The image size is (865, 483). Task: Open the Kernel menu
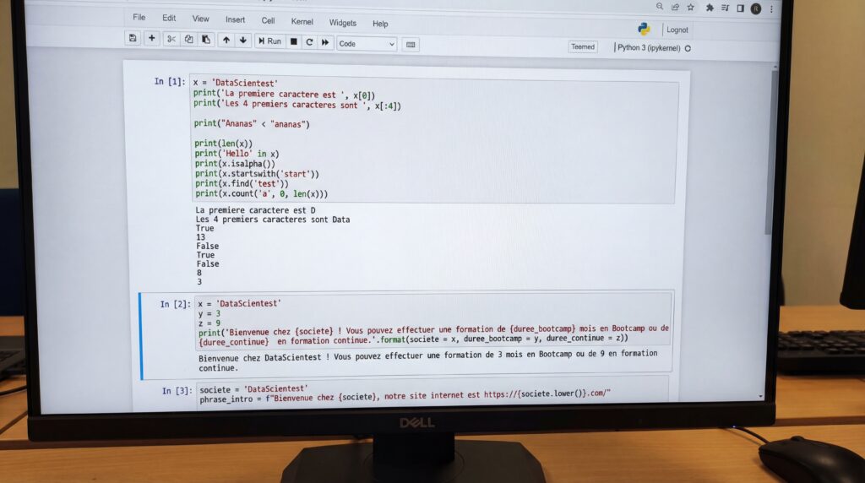(x=302, y=21)
